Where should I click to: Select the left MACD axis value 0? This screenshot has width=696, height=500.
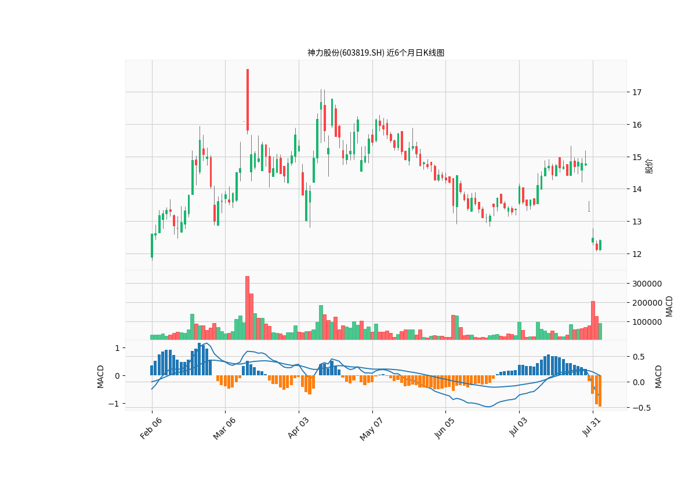[x=117, y=376]
